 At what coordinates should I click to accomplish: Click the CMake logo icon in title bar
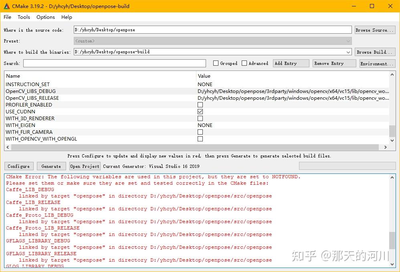(6, 6)
